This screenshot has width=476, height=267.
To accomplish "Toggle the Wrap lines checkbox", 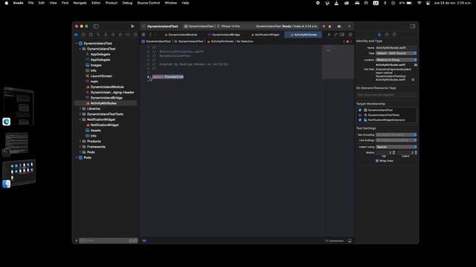I will point(377,161).
